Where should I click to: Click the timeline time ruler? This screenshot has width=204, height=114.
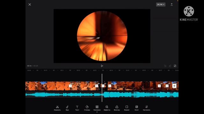(x=102, y=70)
